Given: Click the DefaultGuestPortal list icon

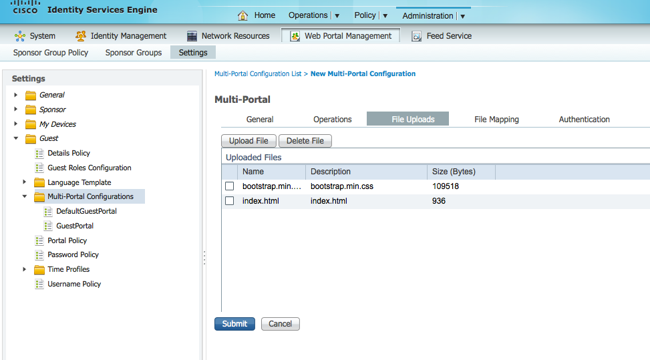Looking at the screenshot, I should (48, 211).
